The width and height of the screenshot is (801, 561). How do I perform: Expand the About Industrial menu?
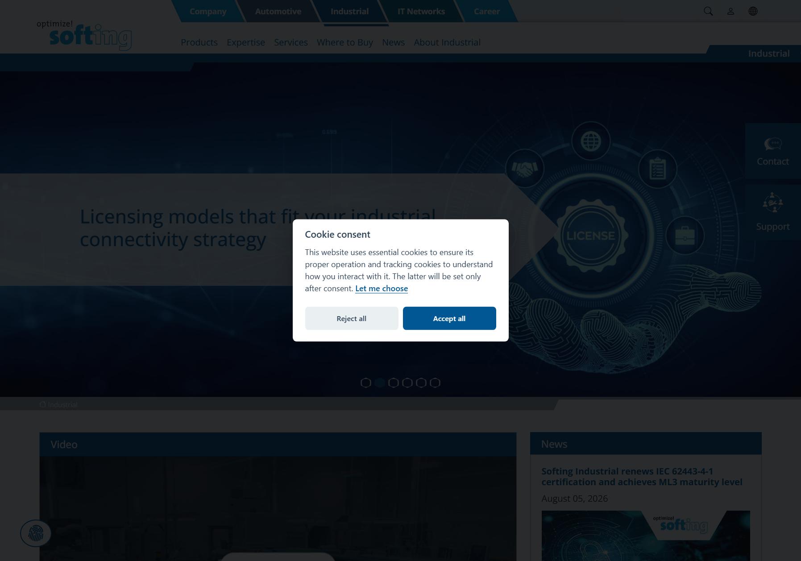tap(447, 42)
